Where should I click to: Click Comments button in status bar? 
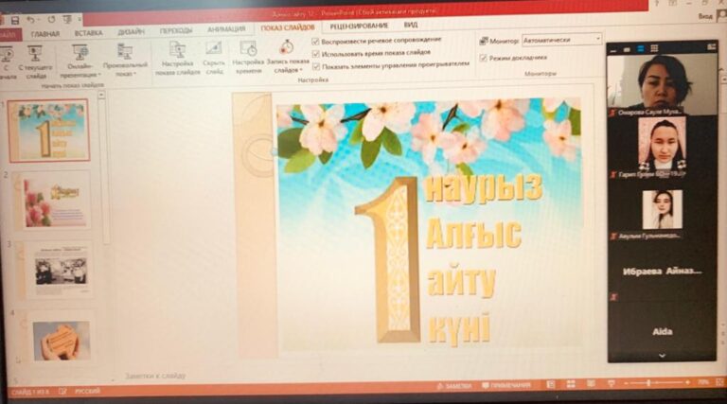pos(505,386)
